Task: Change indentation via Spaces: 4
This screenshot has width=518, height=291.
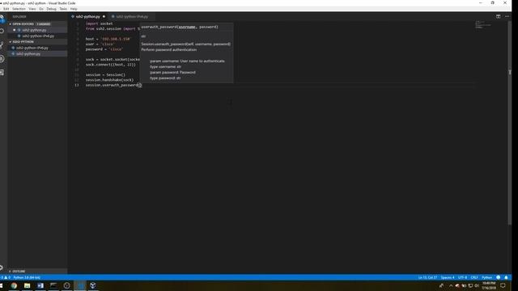Action: (448, 277)
